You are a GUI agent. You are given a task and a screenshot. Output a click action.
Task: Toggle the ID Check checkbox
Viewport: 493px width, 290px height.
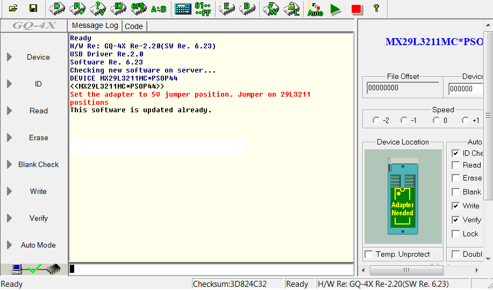[x=455, y=154]
